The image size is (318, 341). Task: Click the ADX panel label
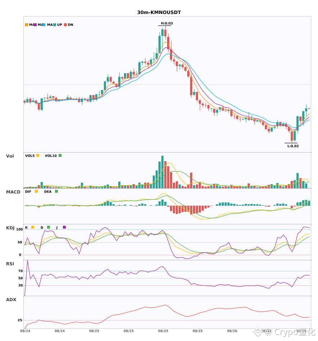tap(11, 299)
